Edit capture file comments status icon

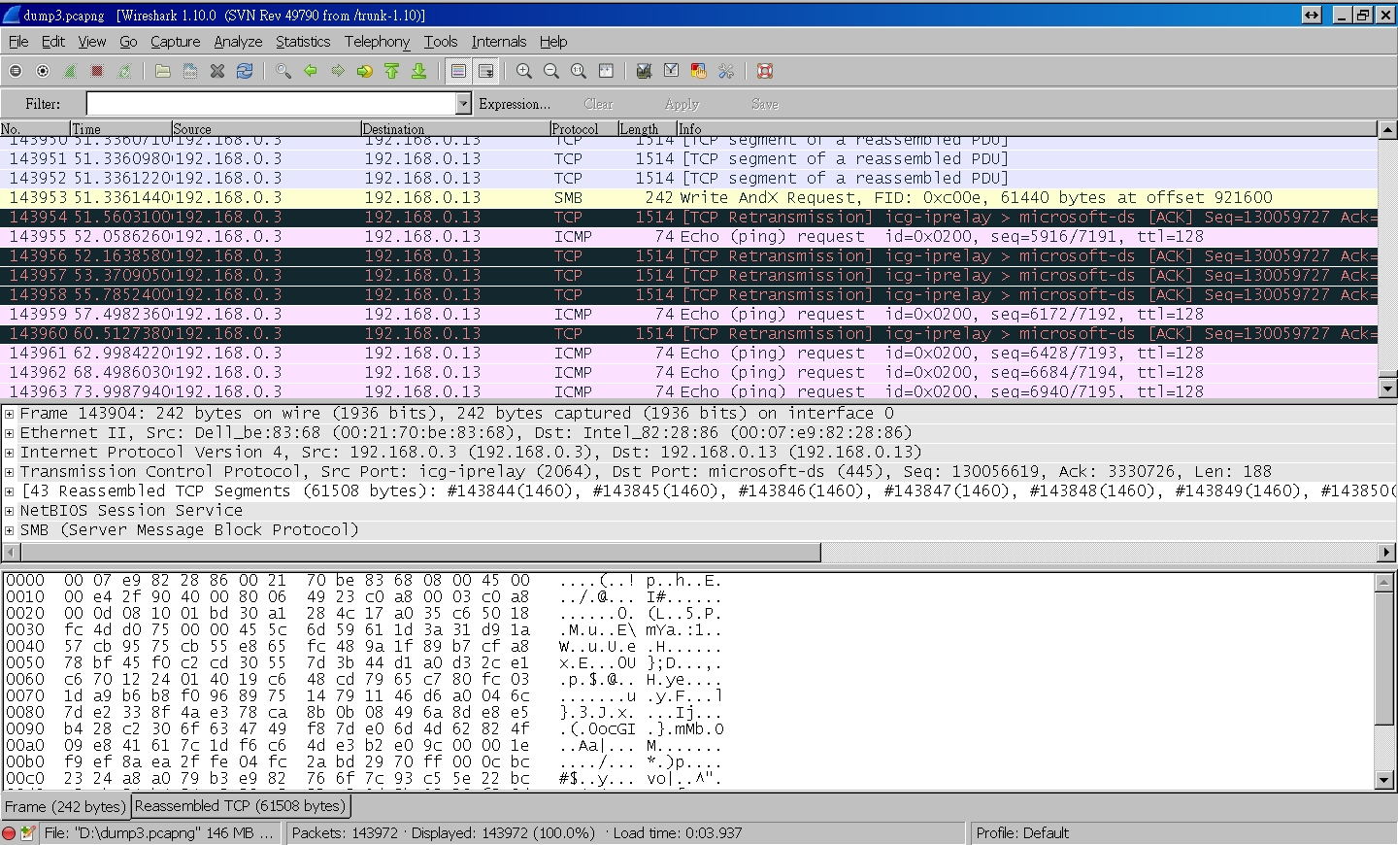(28, 833)
